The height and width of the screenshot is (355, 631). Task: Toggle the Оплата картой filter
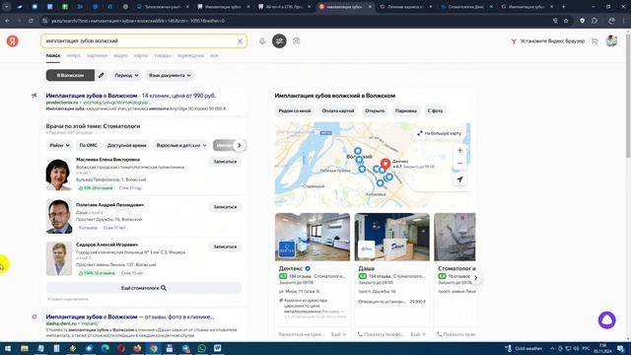tap(338, 110)
